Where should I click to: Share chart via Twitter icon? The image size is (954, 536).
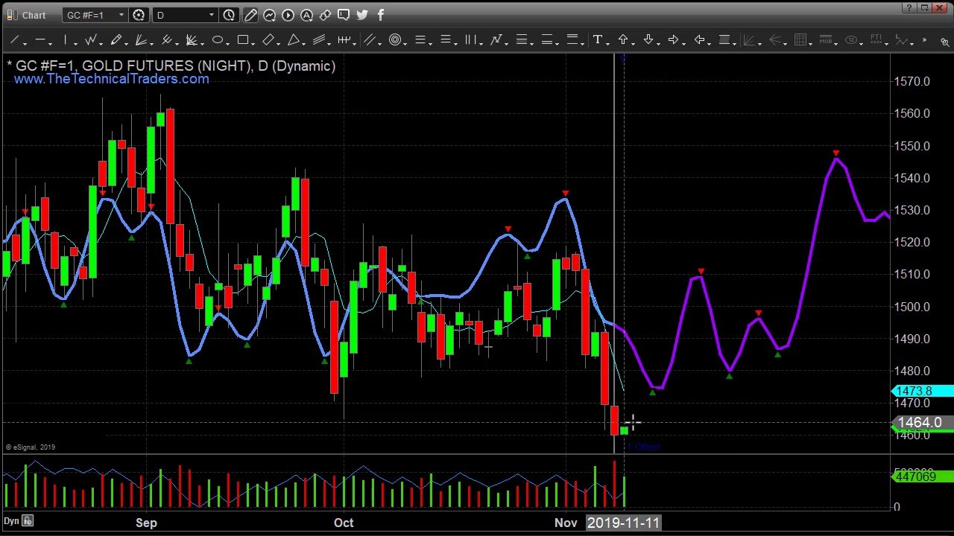362,15
